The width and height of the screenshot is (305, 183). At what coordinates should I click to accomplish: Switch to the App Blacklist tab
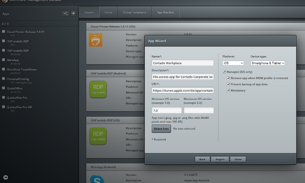(x=166, y=12)
